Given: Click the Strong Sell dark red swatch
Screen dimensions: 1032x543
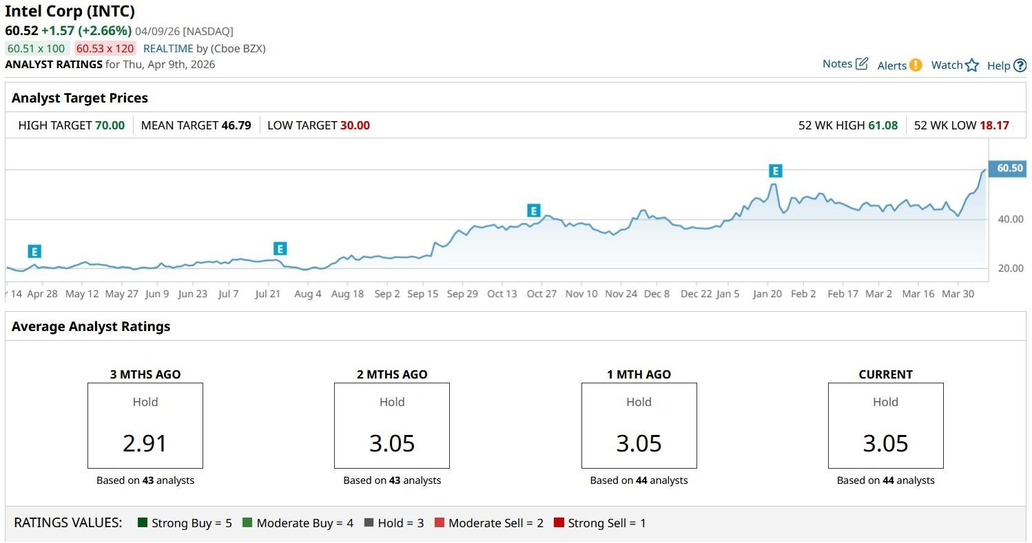Looking at the screenshot, I should [559, 523].
